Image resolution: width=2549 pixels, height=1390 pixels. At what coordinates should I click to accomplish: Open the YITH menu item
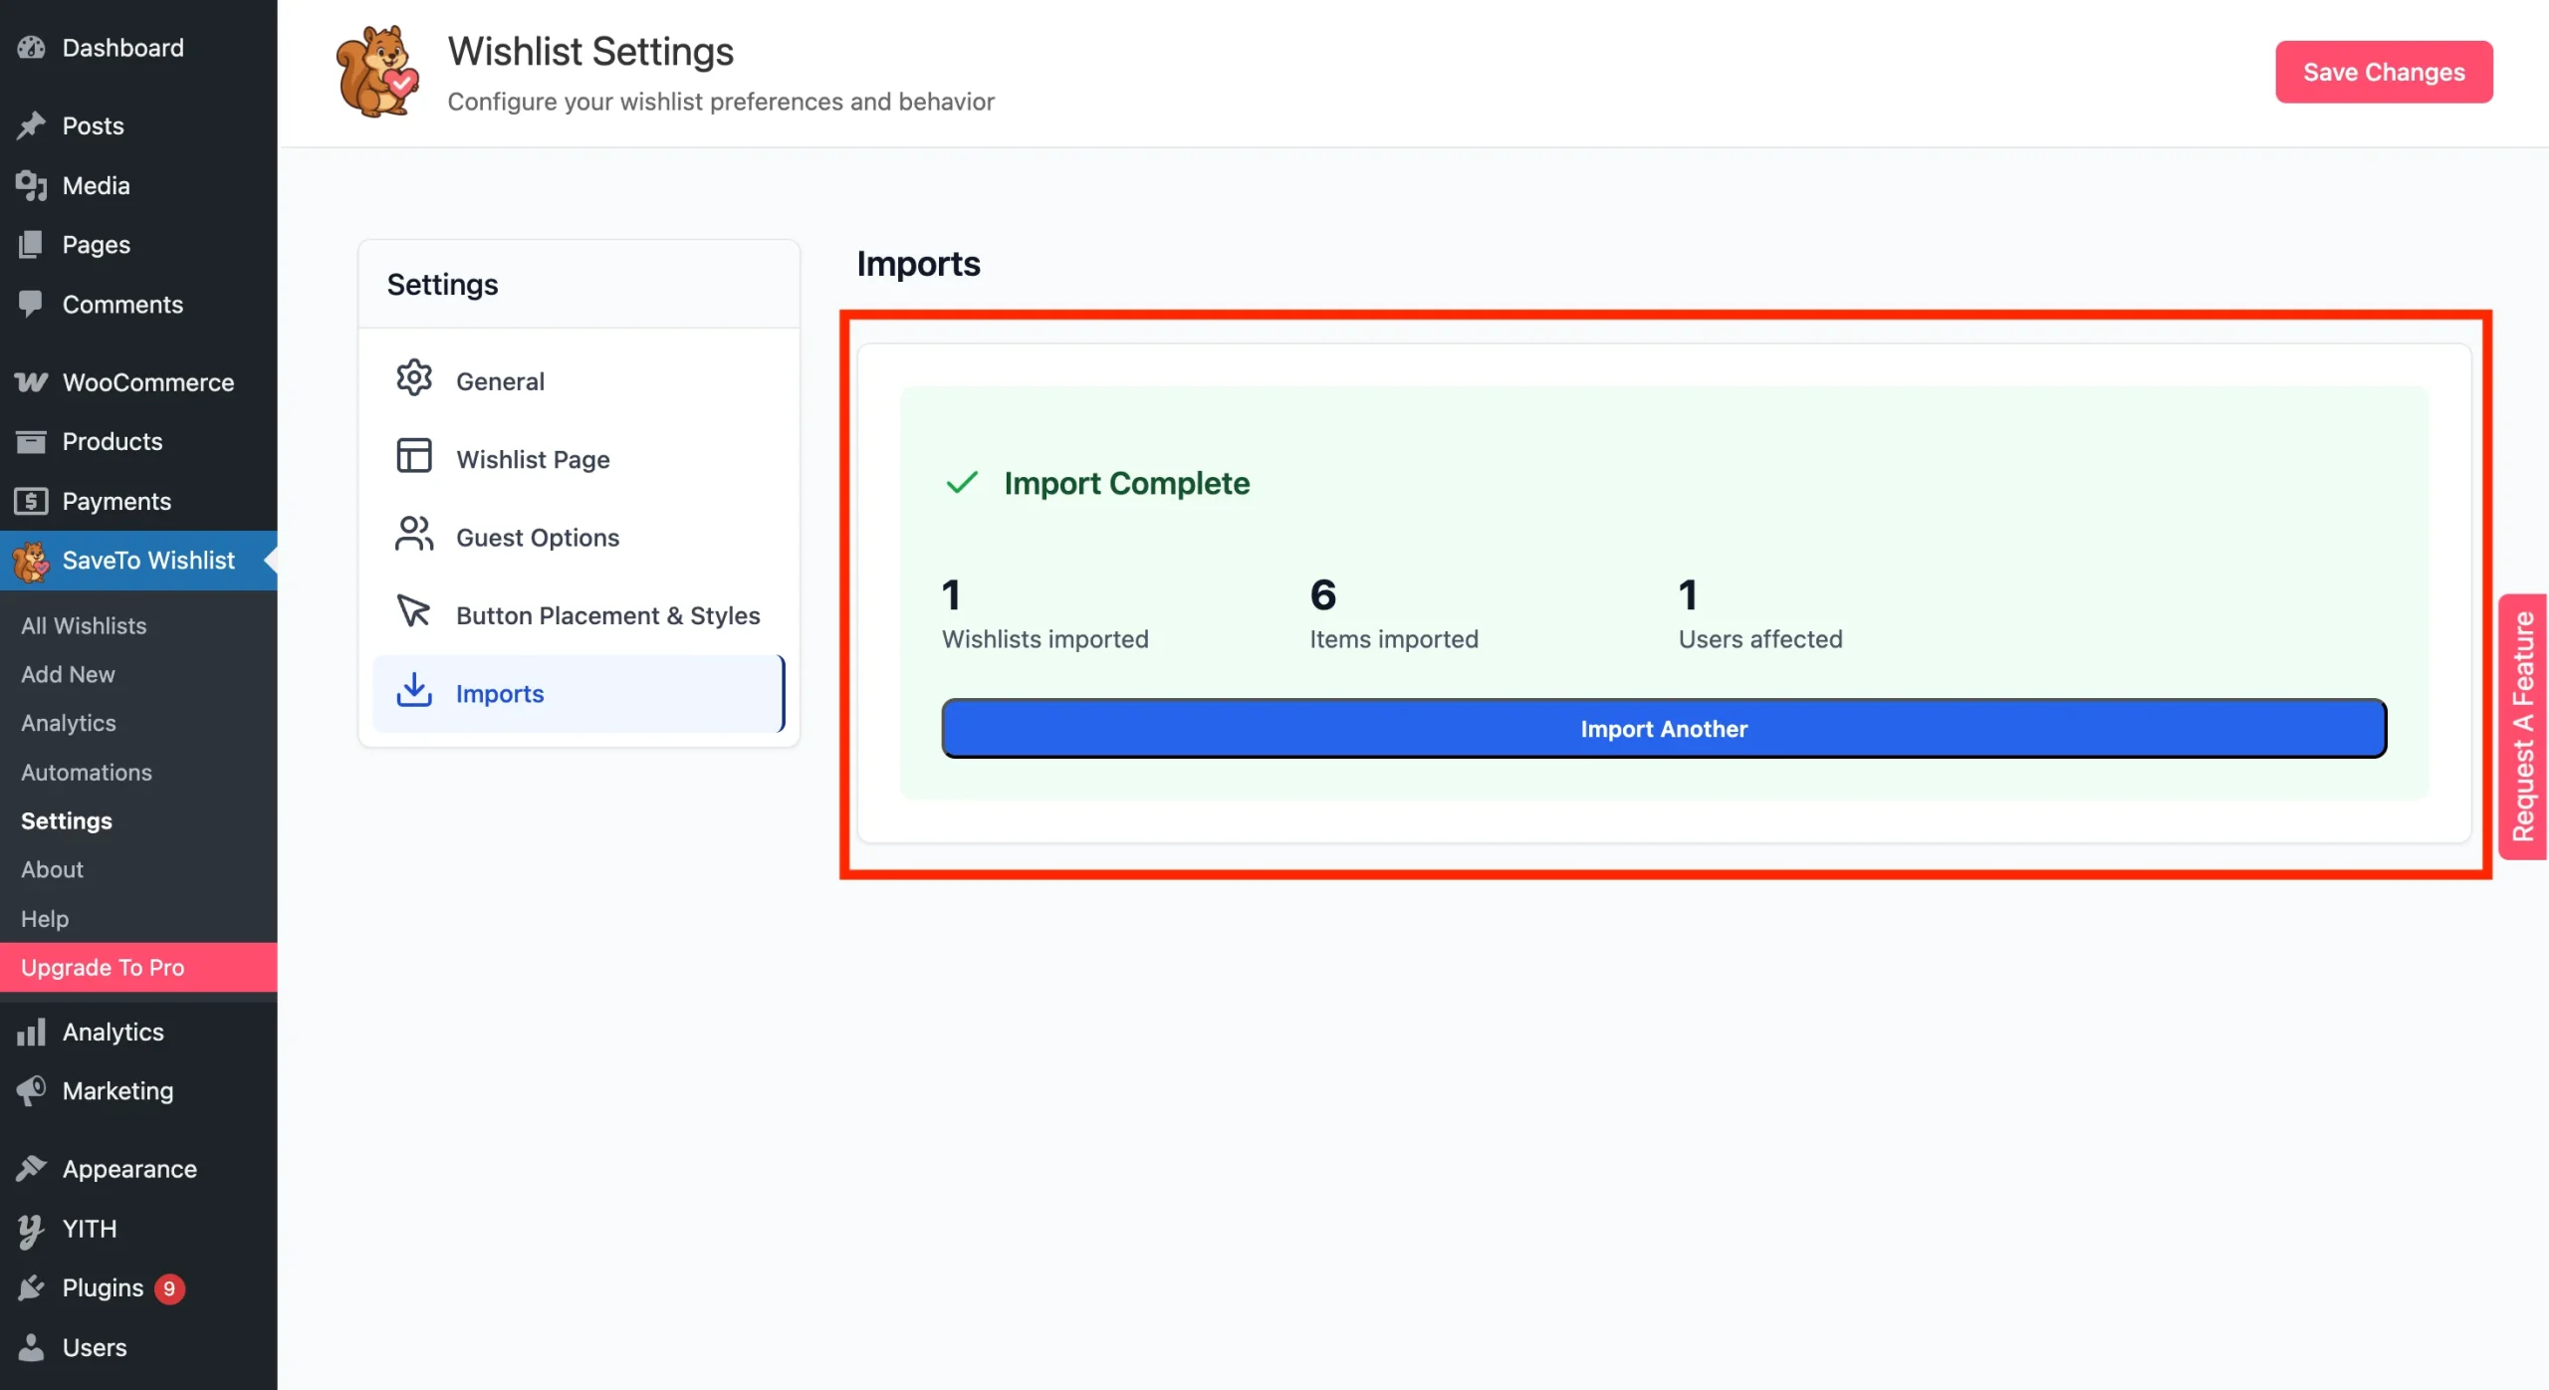point(90,1229)
